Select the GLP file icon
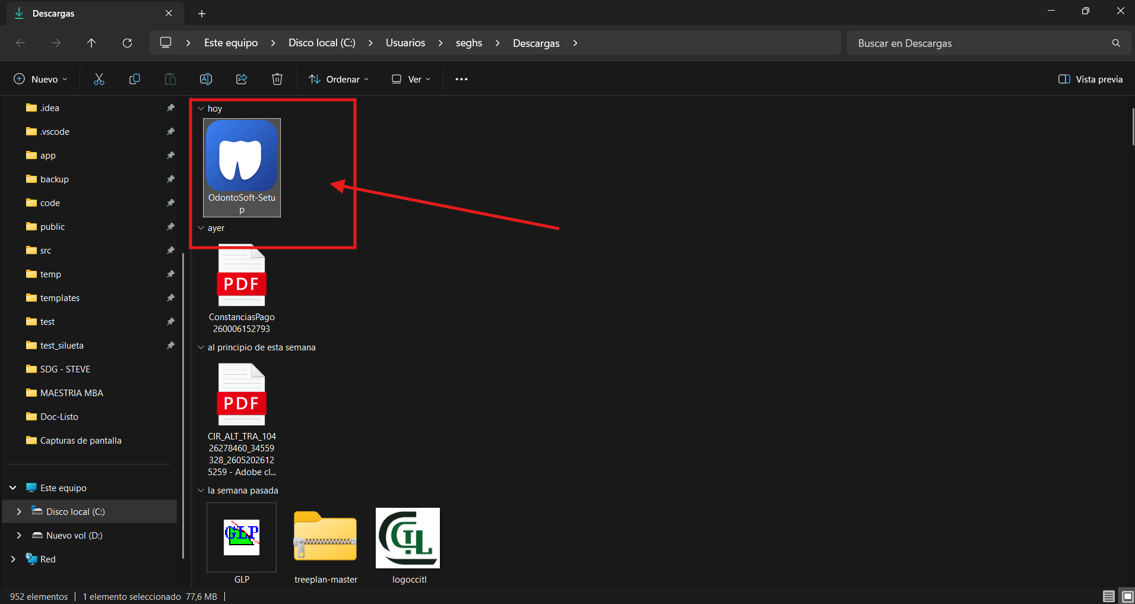Screen dimensions: 1135x604 click(x=242, y=543)
